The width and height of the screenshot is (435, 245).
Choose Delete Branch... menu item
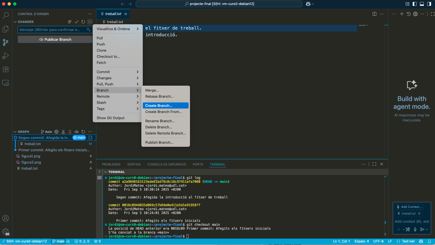(166, 127)
